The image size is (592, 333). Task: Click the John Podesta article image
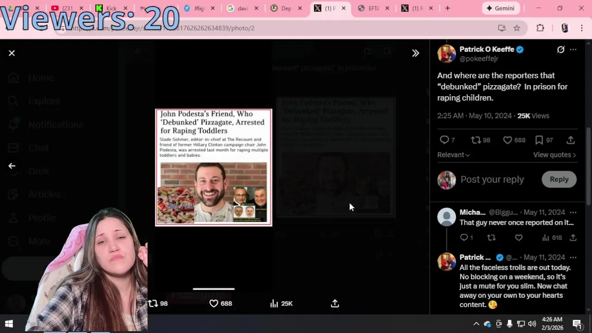[x=214, y=167]
